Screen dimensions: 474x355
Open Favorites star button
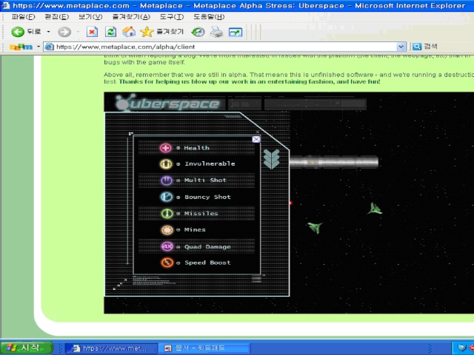coord(161,32)
